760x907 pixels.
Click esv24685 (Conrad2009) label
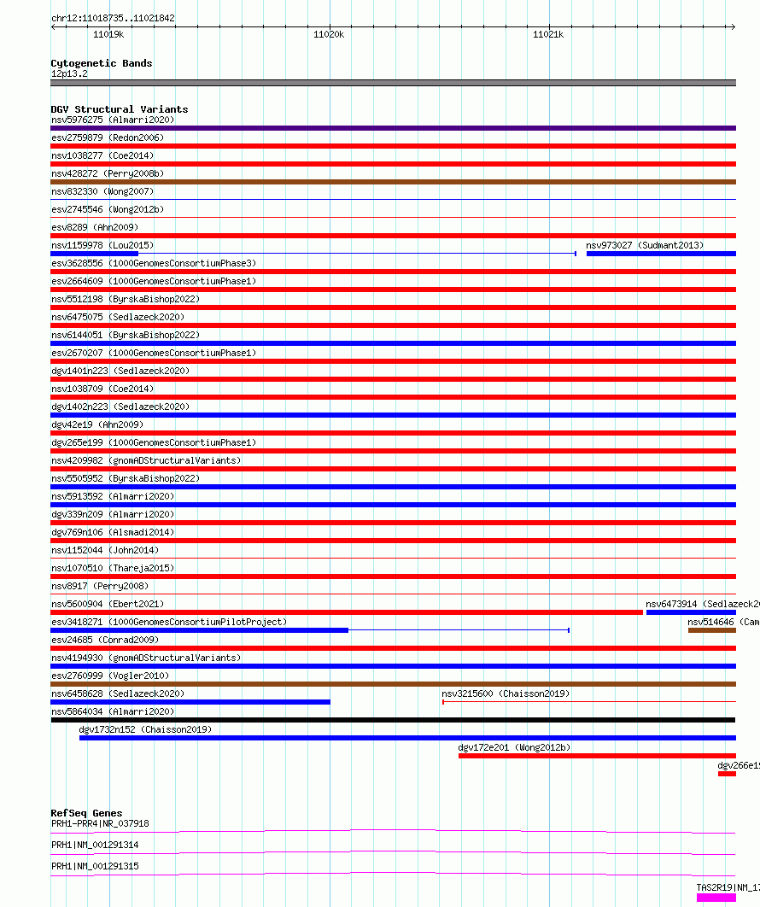[105, 640]
